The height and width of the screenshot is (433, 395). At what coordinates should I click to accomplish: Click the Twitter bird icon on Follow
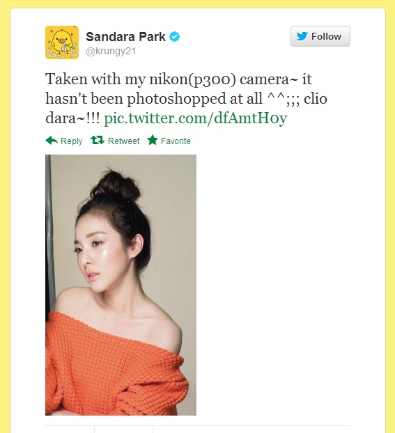302,36
